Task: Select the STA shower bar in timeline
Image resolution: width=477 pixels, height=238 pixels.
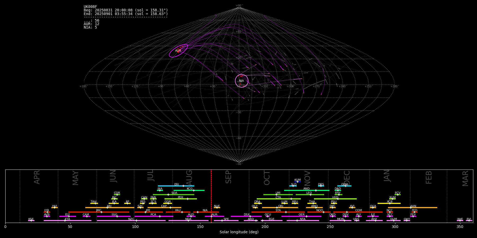Action: tap(278, 212)
